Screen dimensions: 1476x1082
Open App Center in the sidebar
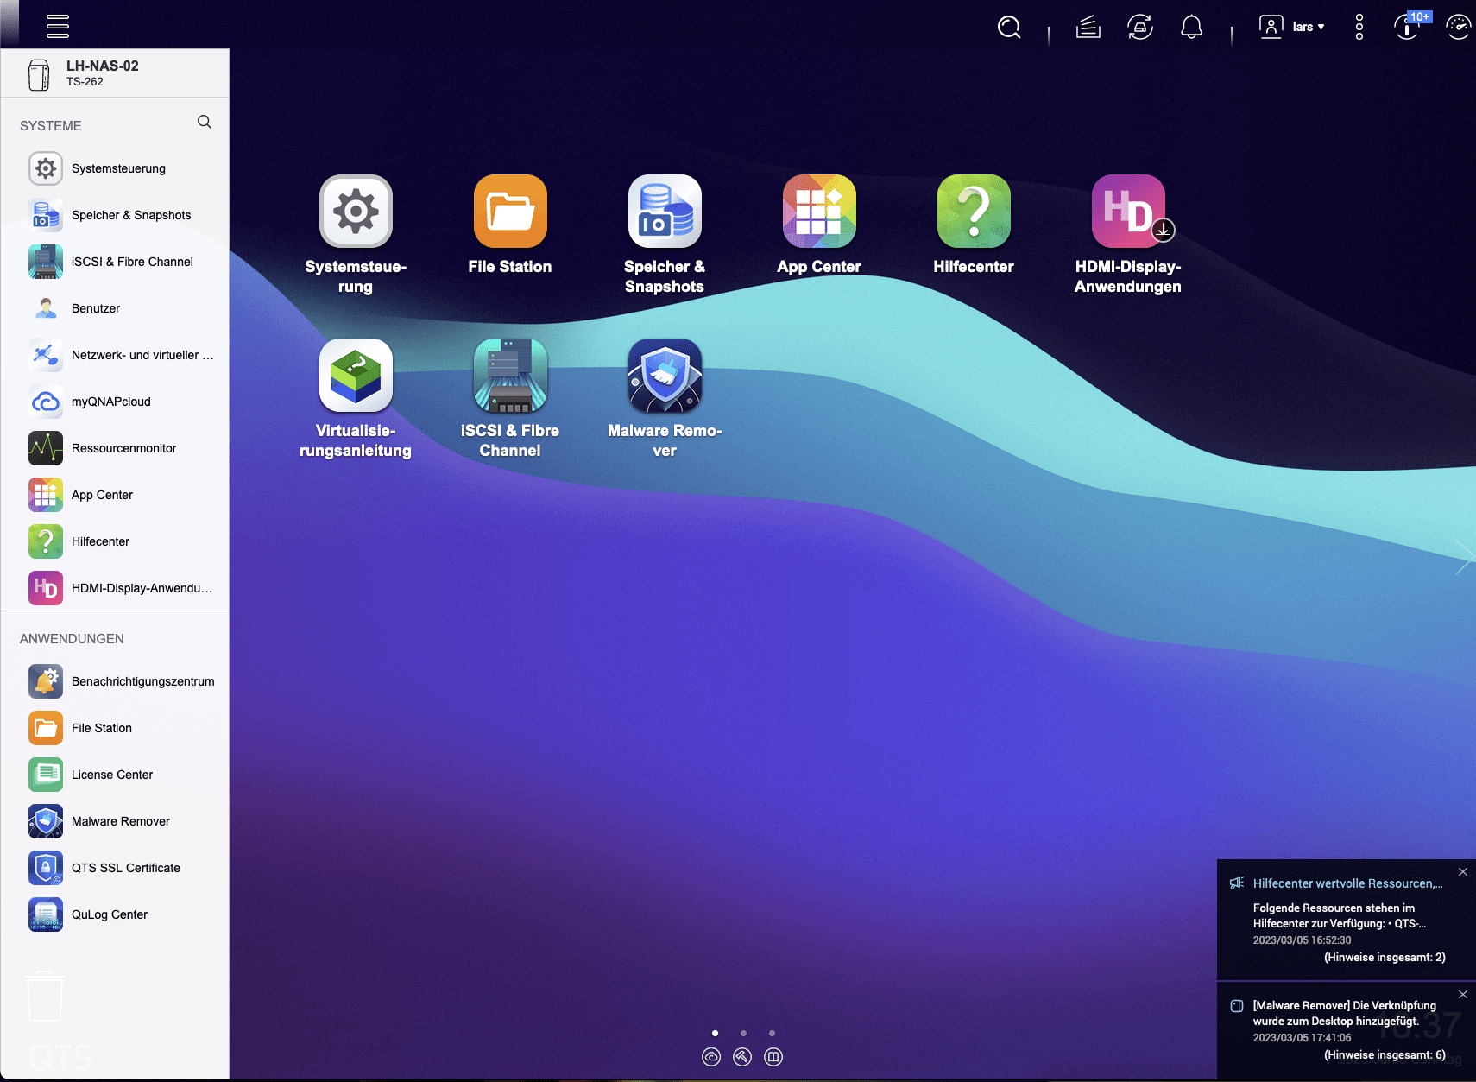115,495
